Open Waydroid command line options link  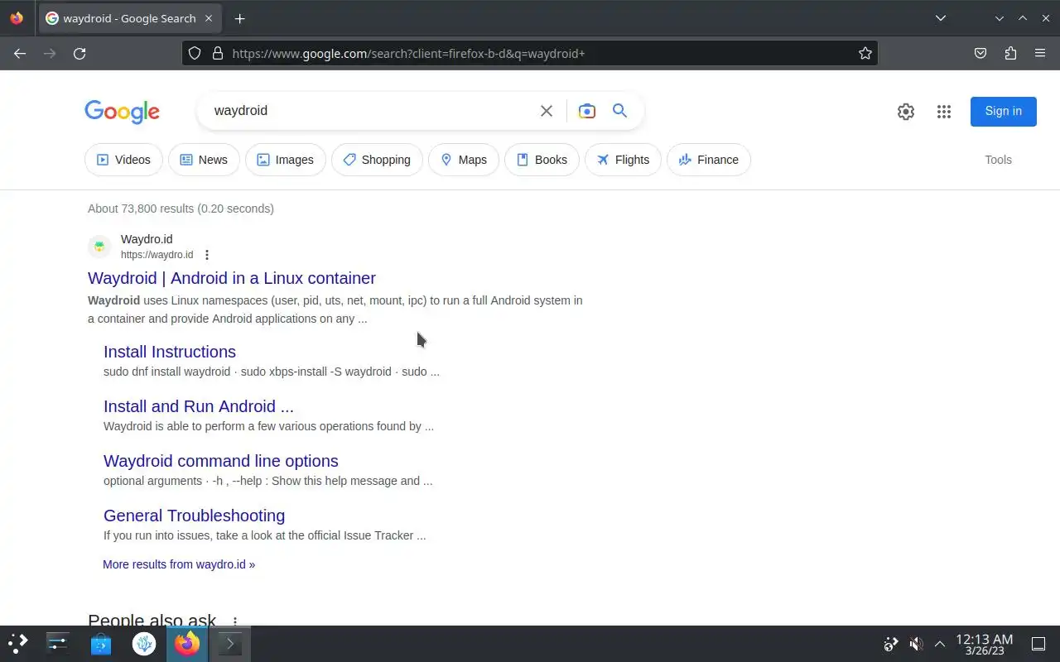pyautogui.click(x=221, y=461)
